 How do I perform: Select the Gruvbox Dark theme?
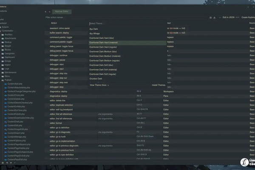click(96, 79)
